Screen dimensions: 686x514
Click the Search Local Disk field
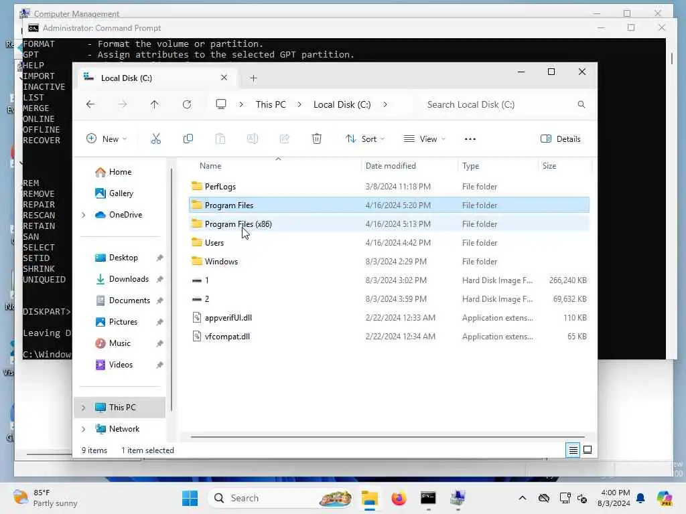click(x=505, y=104)
